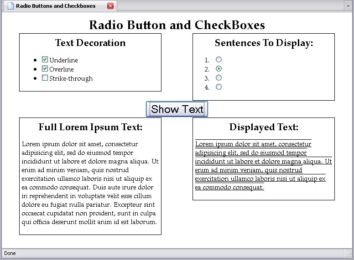Click the Overline label text
The height and width of the screenshot is (260, 354).
tap(62, 69)
